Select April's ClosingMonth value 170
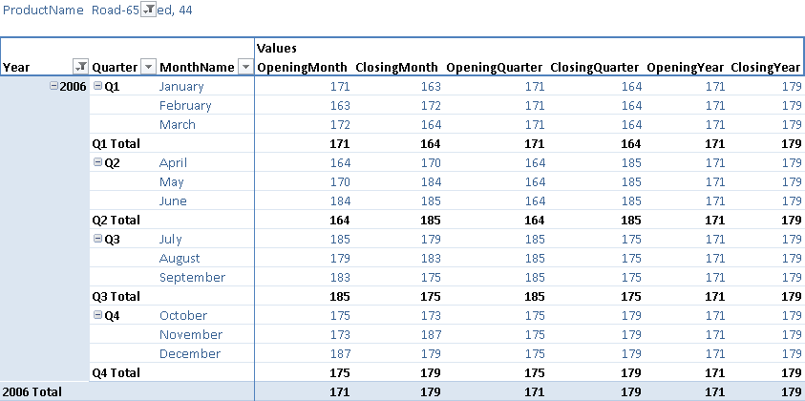This screenshot has height=401, width=805. coord(431,162)
